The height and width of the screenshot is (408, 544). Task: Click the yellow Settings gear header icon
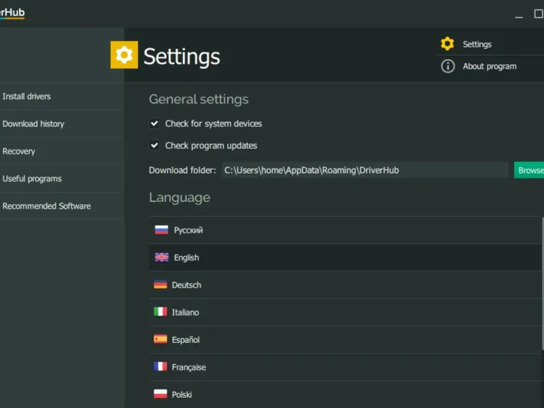(124, 55)
